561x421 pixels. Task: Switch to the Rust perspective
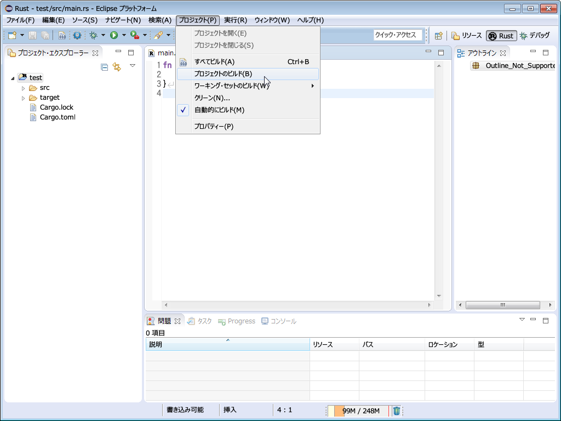click(x=501, y=36)
